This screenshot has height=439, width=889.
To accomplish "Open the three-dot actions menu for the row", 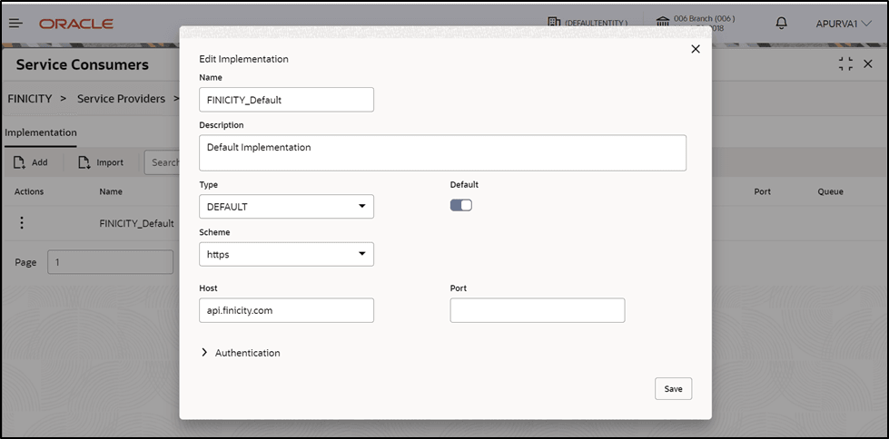I will point(22,223).
